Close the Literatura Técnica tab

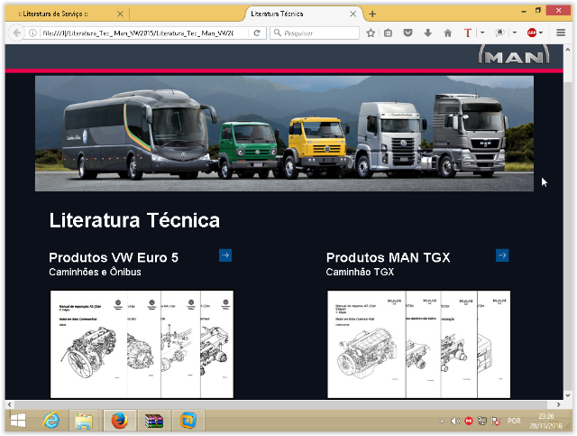(353, 14)
